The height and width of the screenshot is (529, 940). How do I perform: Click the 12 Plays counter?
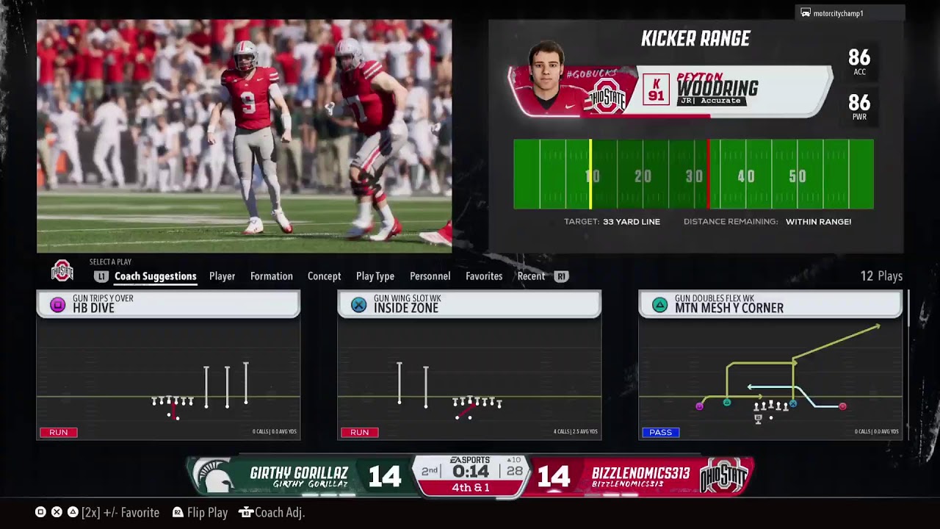(881, 276)
